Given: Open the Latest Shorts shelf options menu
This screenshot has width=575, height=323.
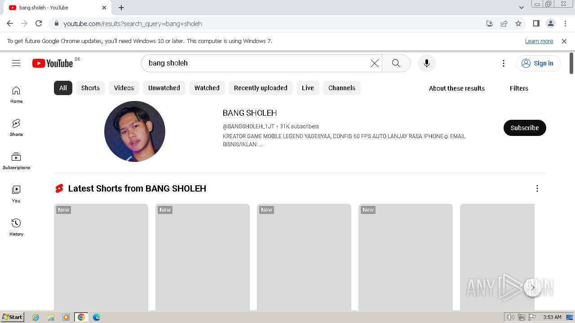Looking at the screenshot, I should (537, 188).
